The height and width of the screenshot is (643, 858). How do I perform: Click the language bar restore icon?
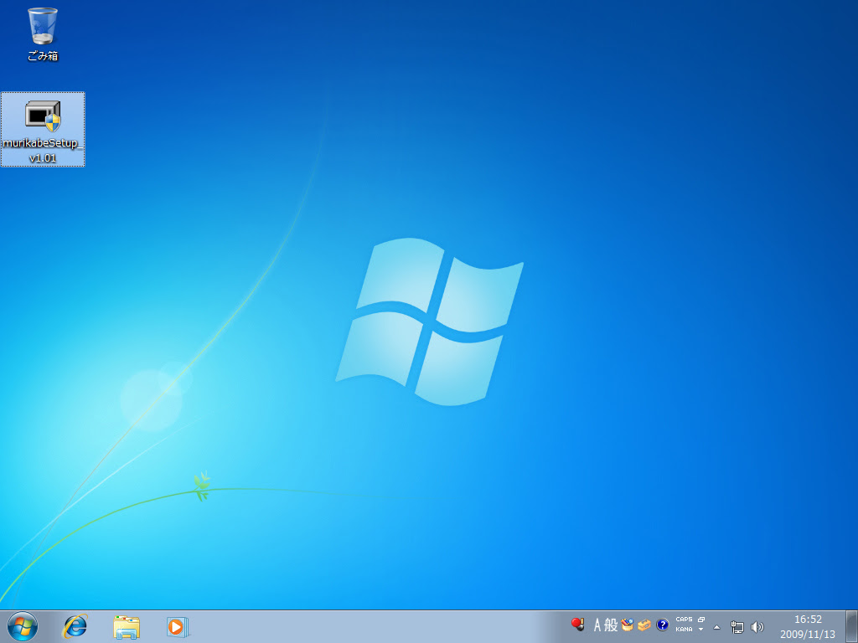pyautogui.click(x=701, y=620)
